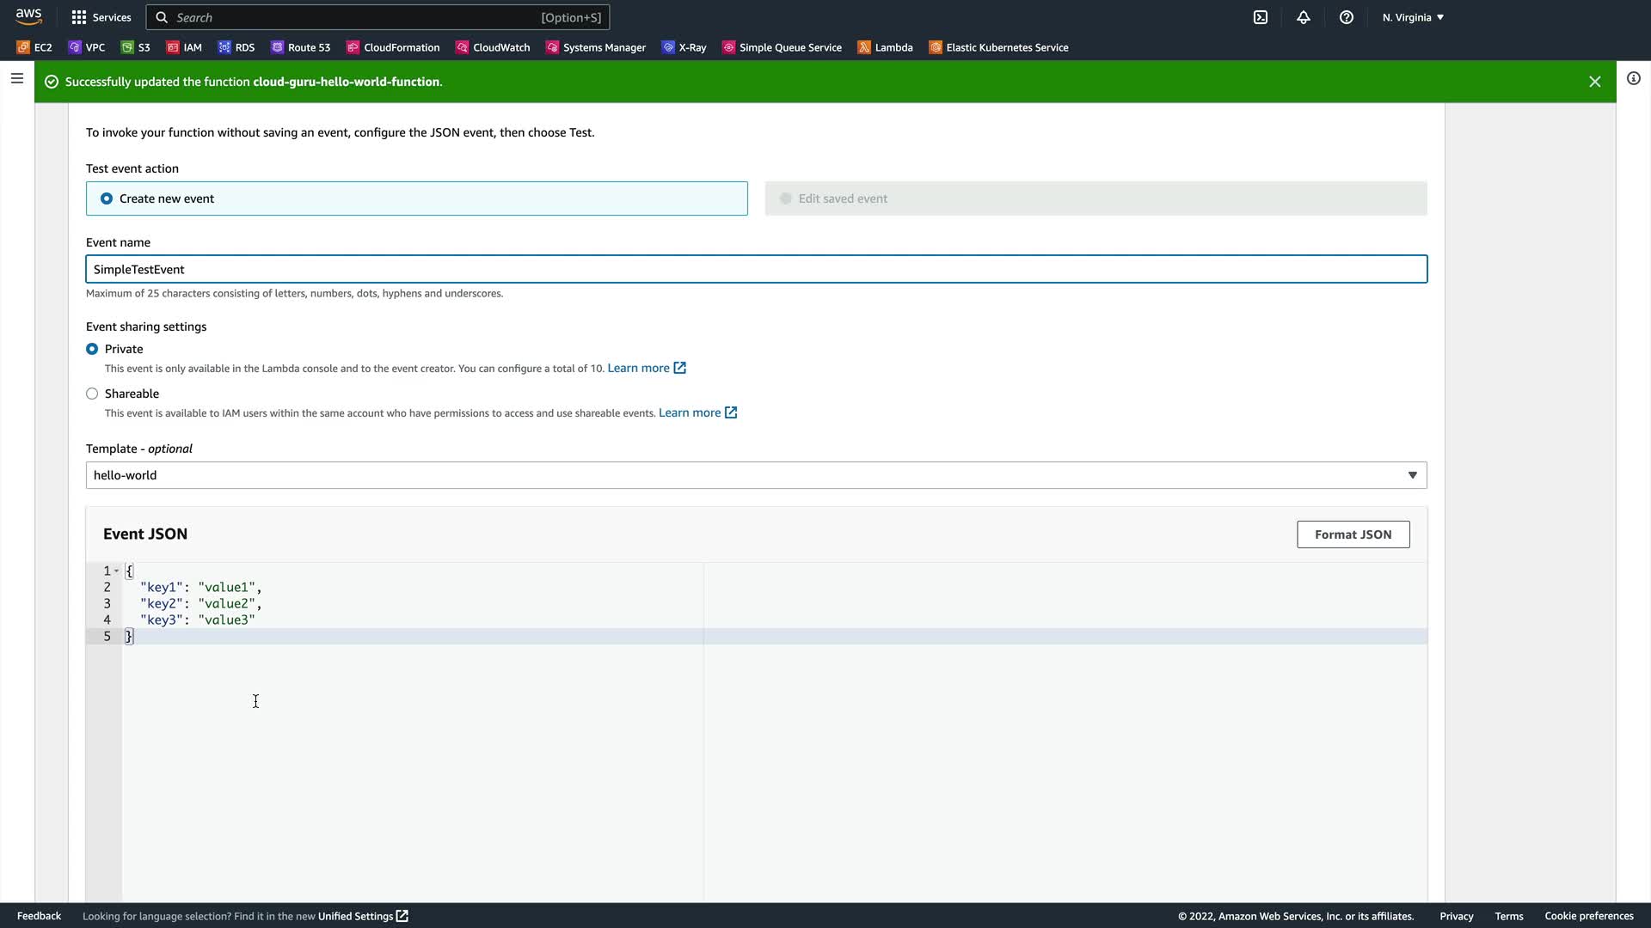
Task: Open the S3 favorites bar item
Action: [x=136, y=47]
